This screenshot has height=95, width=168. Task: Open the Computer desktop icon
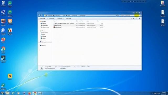coord(3,13)
